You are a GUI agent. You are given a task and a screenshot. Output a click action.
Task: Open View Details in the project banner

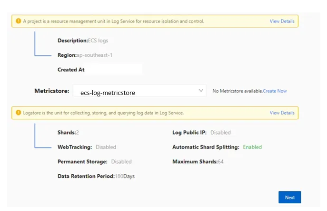[x=282, y=21]
